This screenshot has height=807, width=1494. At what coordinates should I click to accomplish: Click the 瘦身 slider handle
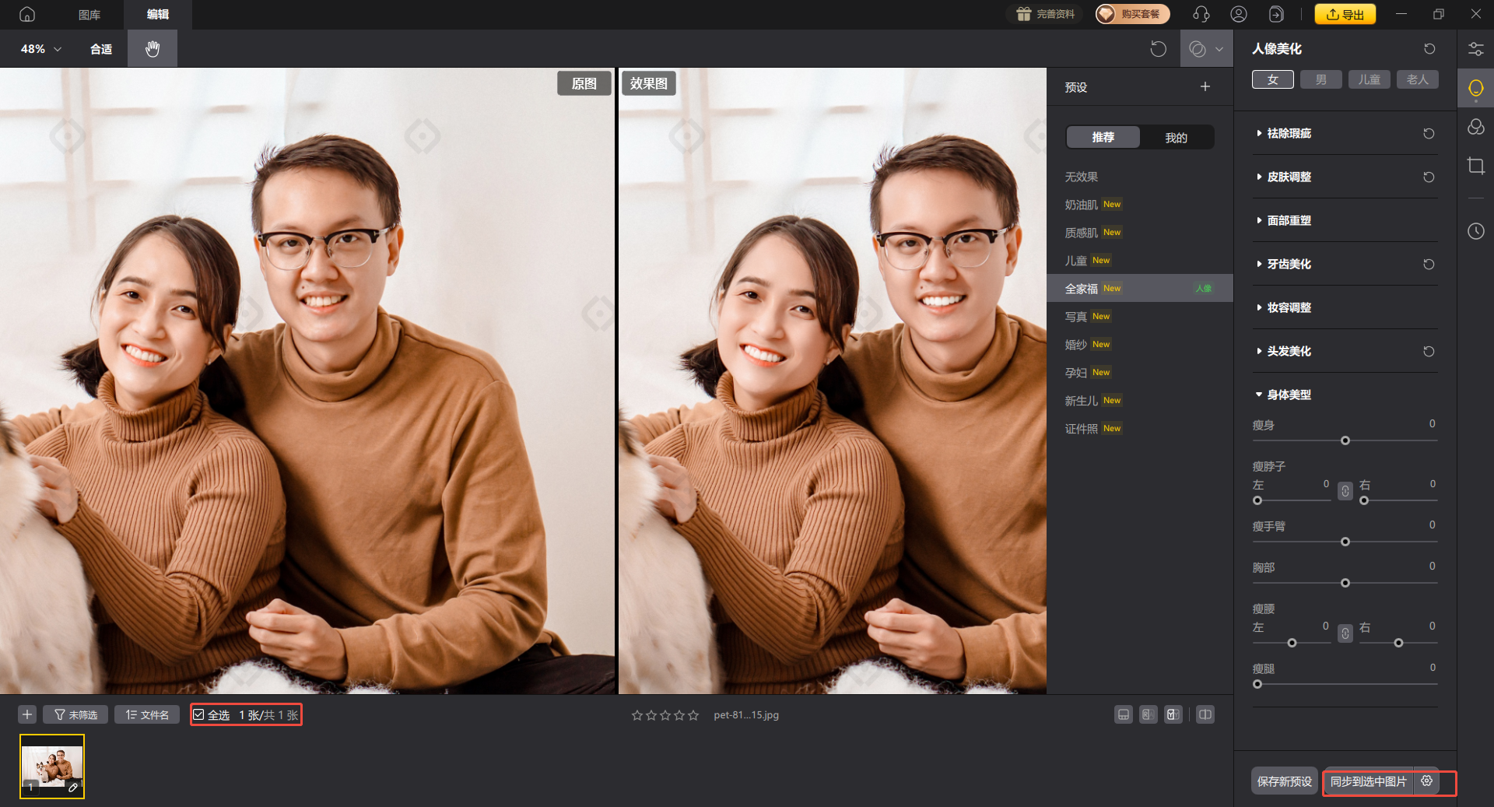(1345, 440)
